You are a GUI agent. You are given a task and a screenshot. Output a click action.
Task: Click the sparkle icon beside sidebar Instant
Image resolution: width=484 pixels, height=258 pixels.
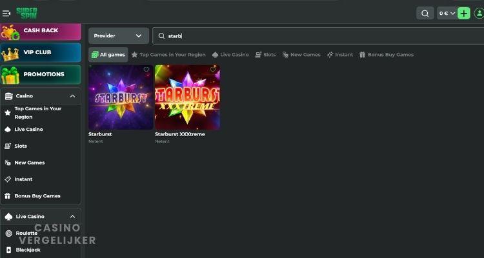[x=8, y=179]
